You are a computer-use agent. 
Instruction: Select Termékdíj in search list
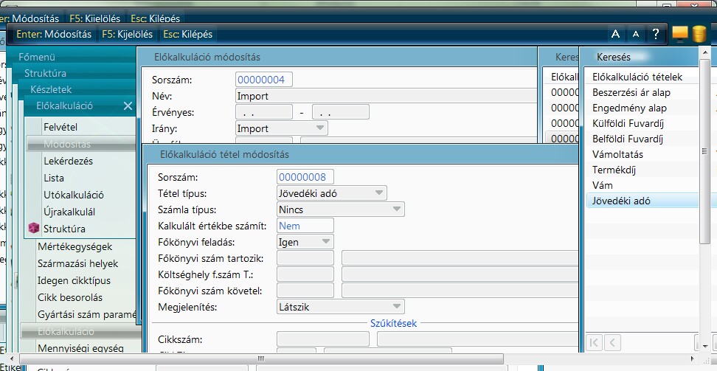[614, 170]
